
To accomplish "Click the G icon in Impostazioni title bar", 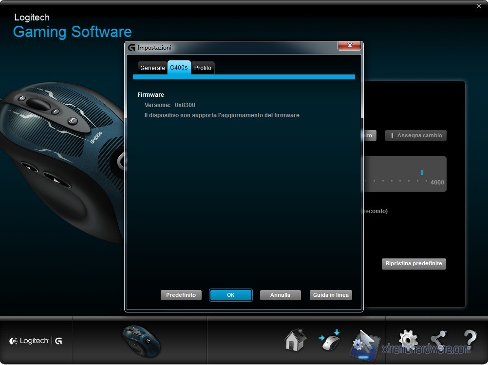I will click(x=131, y=48).
